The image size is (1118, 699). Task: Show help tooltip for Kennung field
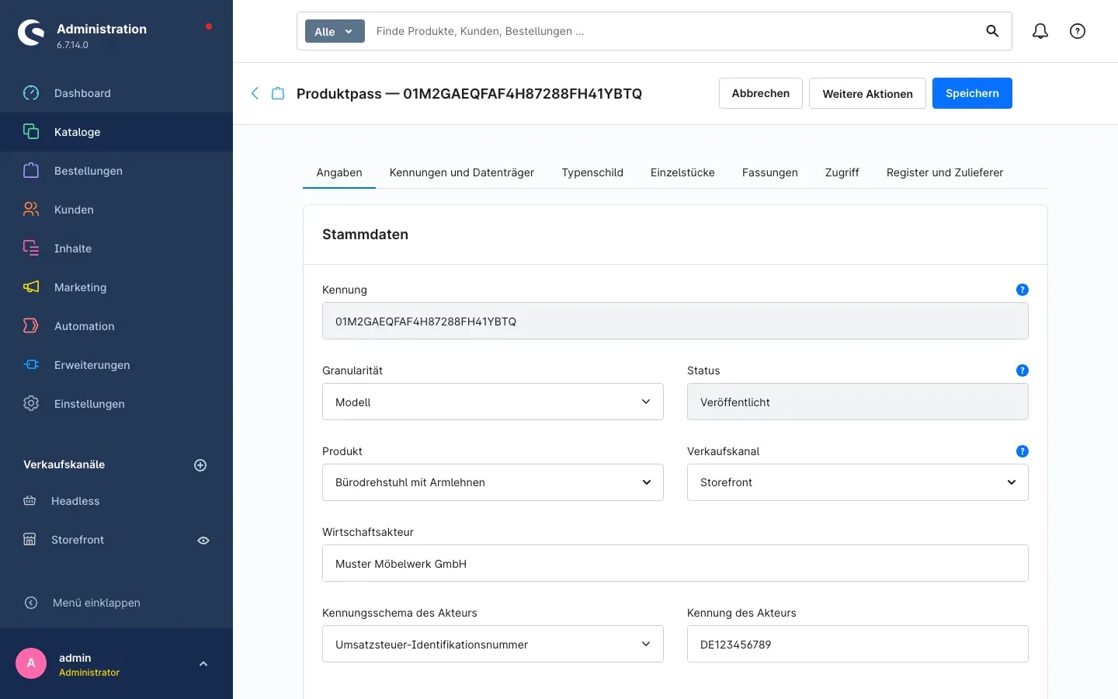coord(1023,290)
